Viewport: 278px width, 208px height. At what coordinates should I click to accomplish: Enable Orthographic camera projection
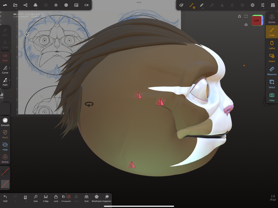(69, 197)
